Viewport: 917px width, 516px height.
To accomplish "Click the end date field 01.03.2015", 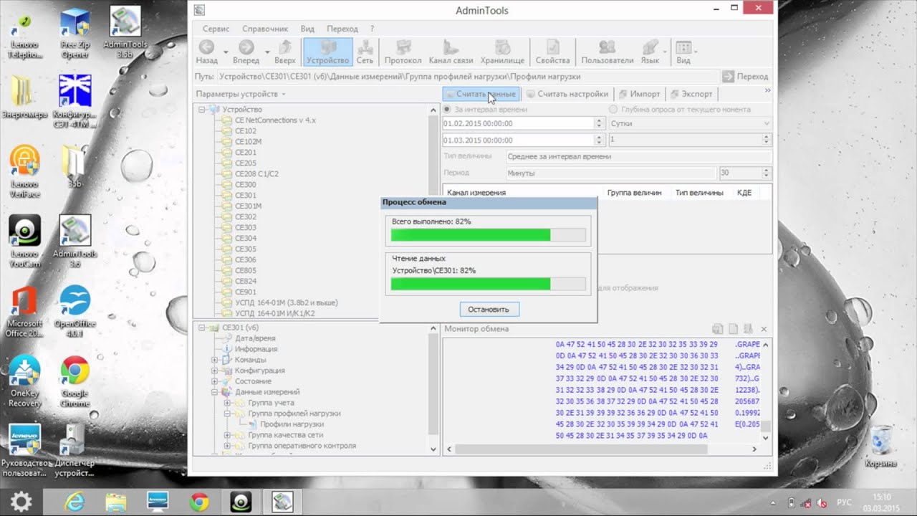I will (x=524, y=140).
